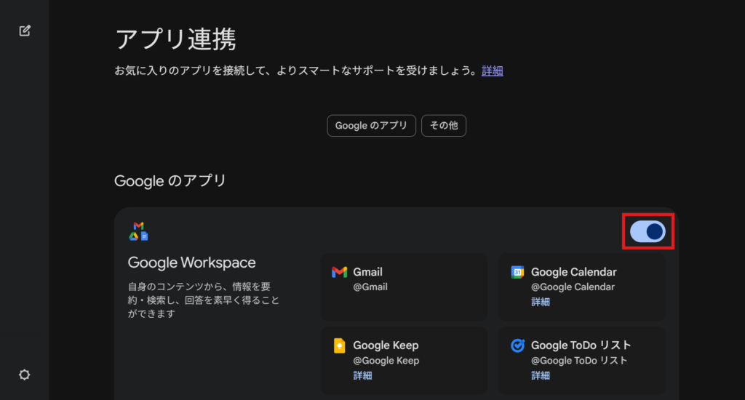Viewport: 745px width, 400px height.
Task: Click the new chat pencil icon
Action: point(25,31)
